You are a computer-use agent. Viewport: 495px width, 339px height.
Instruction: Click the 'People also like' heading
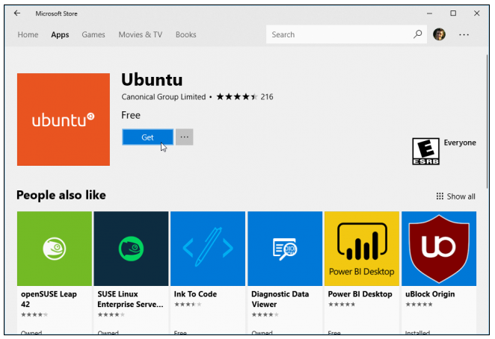coord(61,195)
